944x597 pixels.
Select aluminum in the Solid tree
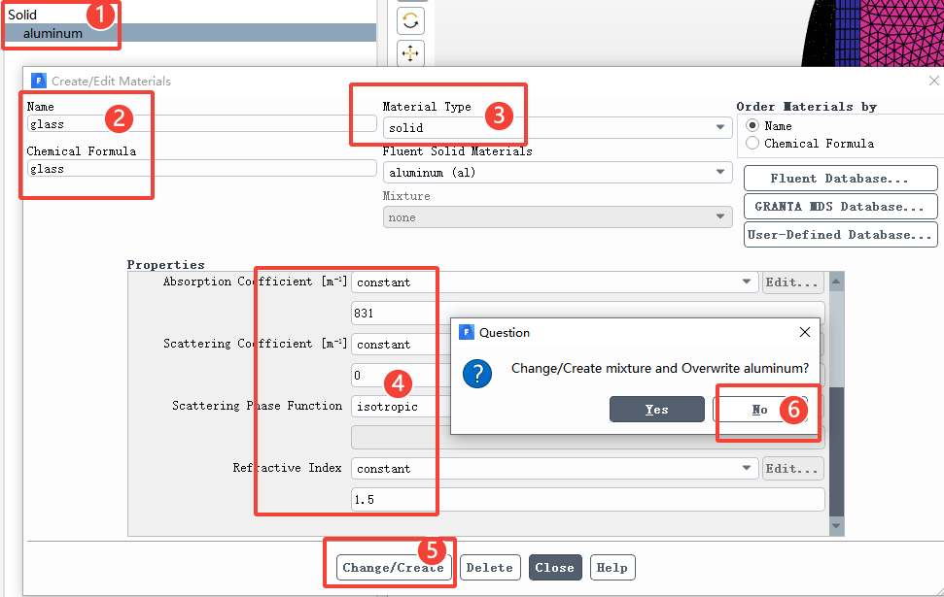(x=52, y=33)
